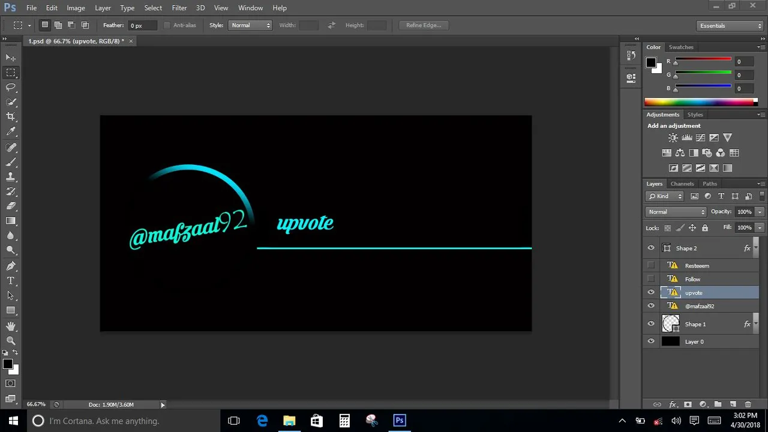Open the Essentials workspace dropdown
The width and height of the screenshot is (768, 432).
730,26
